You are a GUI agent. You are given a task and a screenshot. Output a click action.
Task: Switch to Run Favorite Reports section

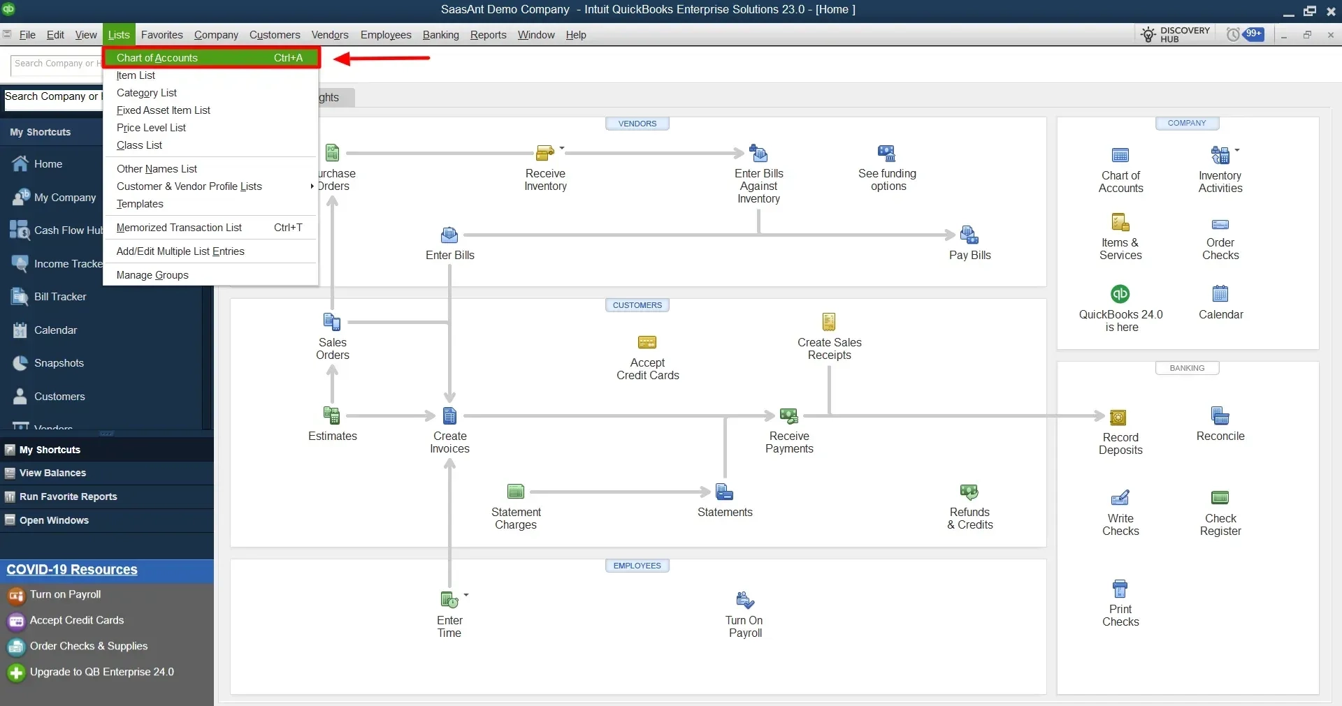point(107,497)
